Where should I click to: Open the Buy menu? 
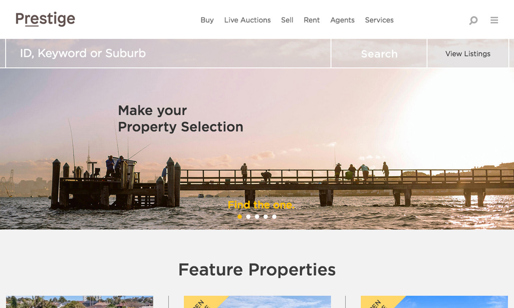pos(207,21)
